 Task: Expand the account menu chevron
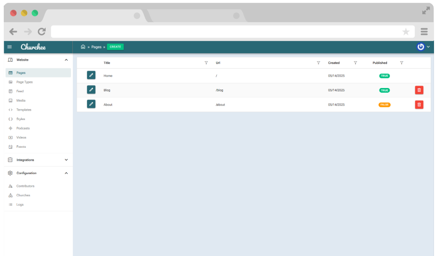pyautogui.click(x=428, y=47)
